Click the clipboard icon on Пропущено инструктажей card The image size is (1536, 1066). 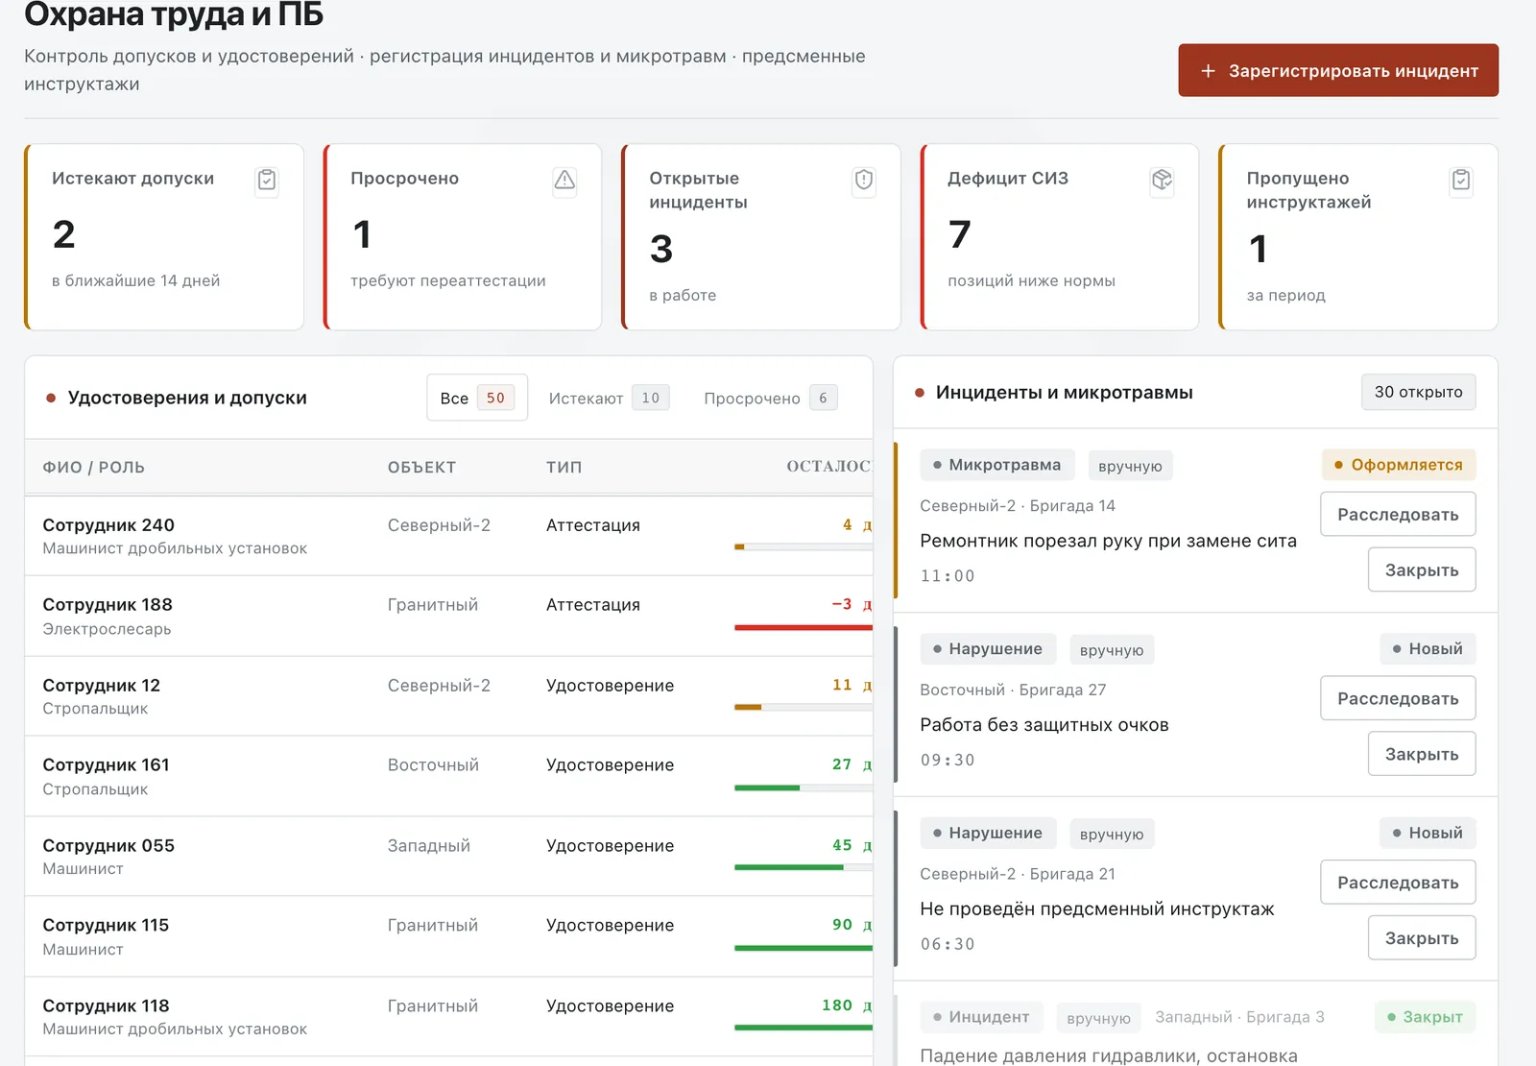pyautogui.click(x=1461, y=181)
